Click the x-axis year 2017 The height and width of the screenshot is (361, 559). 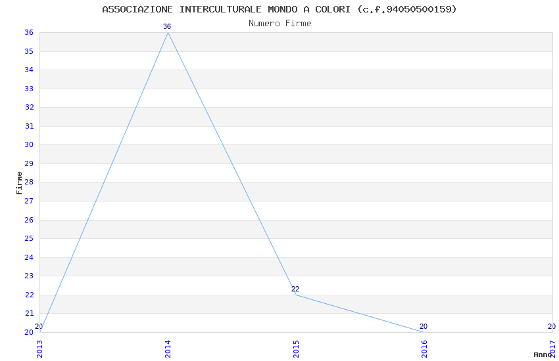click(552, 349)
